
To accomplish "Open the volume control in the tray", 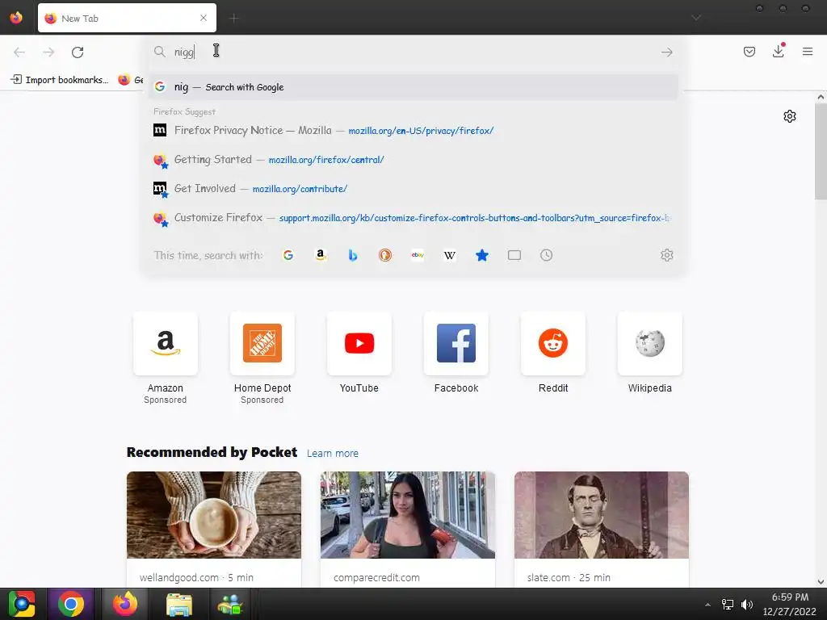I will [747, 605].
